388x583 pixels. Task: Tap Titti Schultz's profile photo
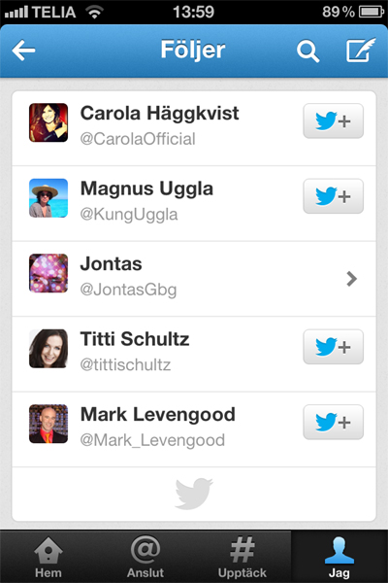click(x=48, y=349)
